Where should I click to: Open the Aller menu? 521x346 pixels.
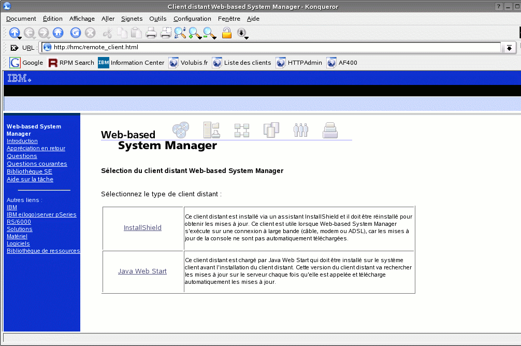click(x=108, y=19)
